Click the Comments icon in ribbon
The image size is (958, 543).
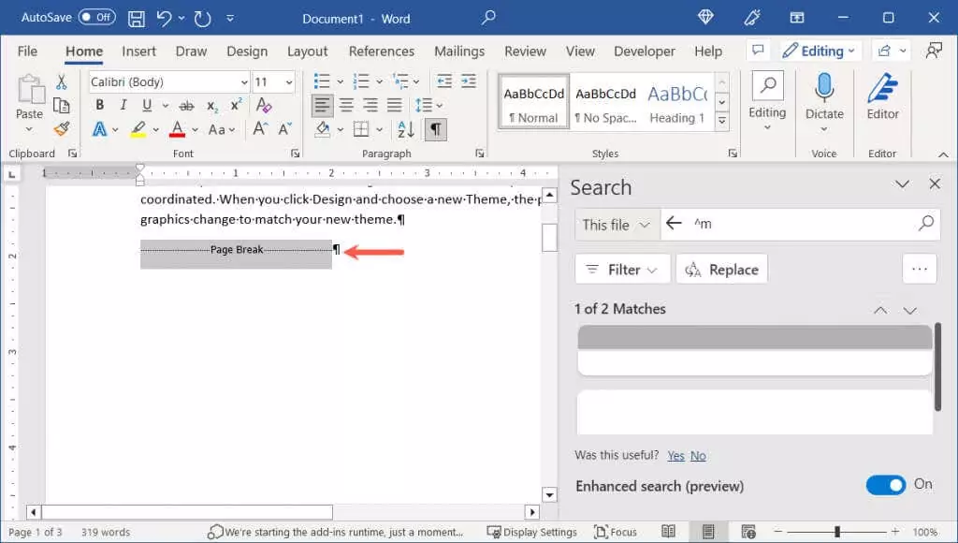coord(758,51)
